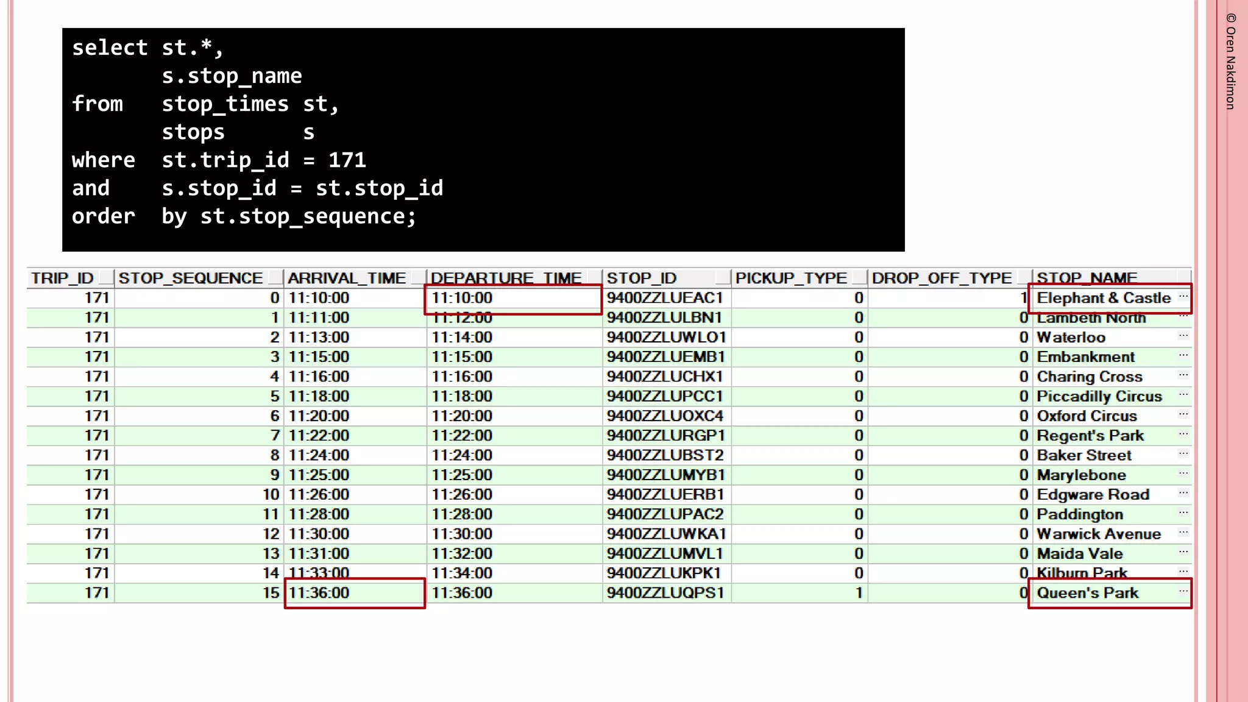Image resolution: width=1248 pixels, height=702 pixels.
Task: Click ellipsis button in Elephant & Castle cell
Action: (x=1183, y=297)
